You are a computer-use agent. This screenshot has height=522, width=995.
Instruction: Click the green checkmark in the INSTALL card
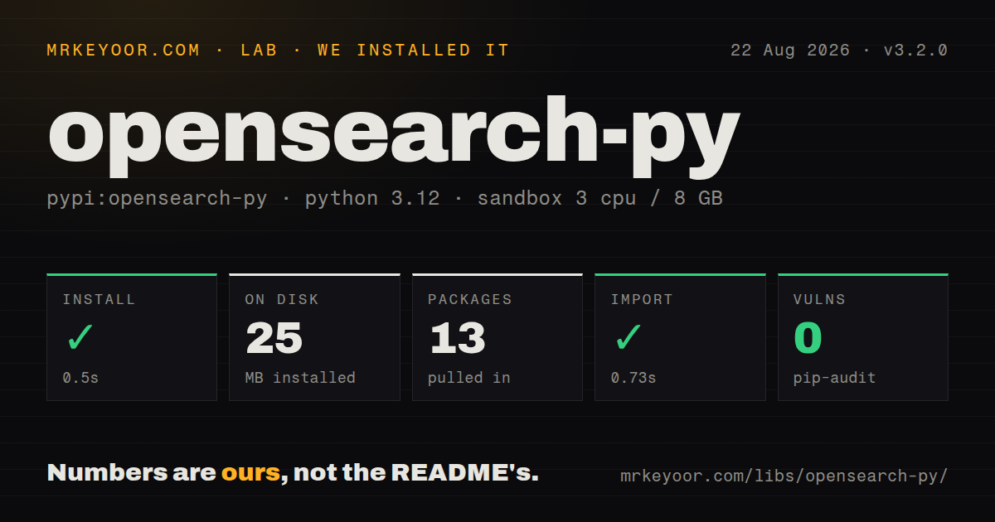point(80,338)
